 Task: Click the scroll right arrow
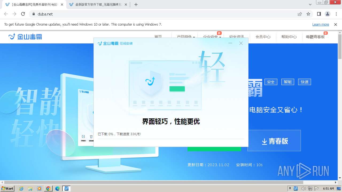point(336,182)
